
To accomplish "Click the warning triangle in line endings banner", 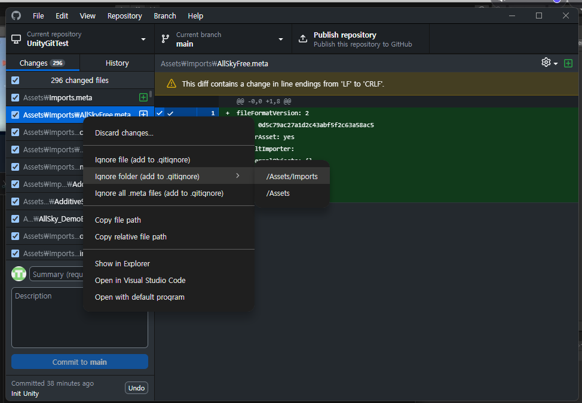I will pyautogui.click(x=171, y=84).
